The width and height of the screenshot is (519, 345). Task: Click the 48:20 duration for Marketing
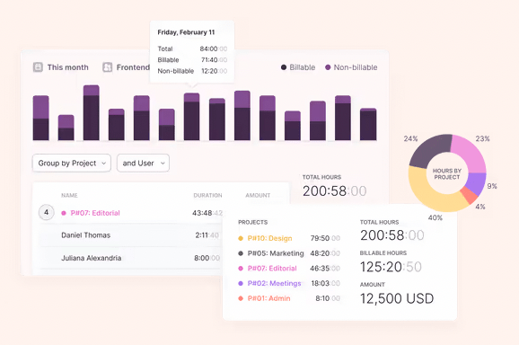click(x=325, y=253)
